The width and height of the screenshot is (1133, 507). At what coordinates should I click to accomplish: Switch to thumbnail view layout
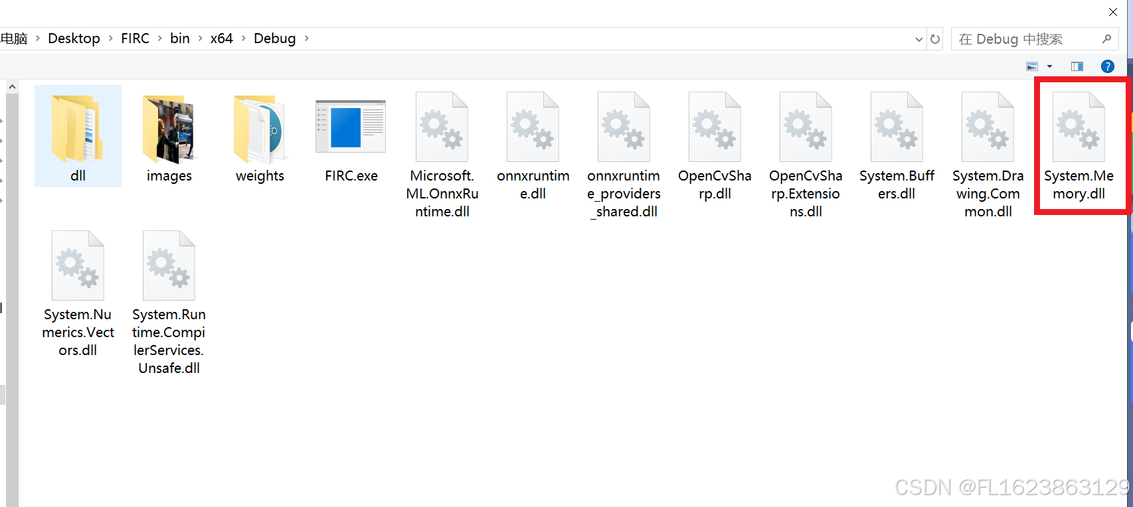pos(1031,66)
